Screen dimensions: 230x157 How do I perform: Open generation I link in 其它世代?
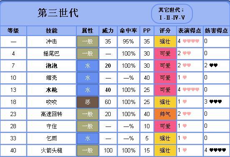(161, 18)
